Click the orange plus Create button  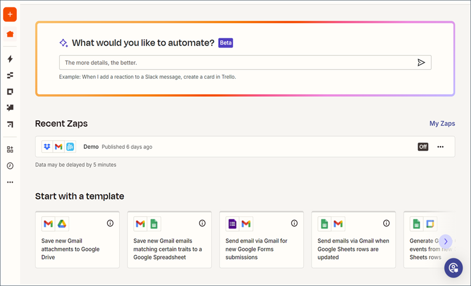tap(10, 14)
